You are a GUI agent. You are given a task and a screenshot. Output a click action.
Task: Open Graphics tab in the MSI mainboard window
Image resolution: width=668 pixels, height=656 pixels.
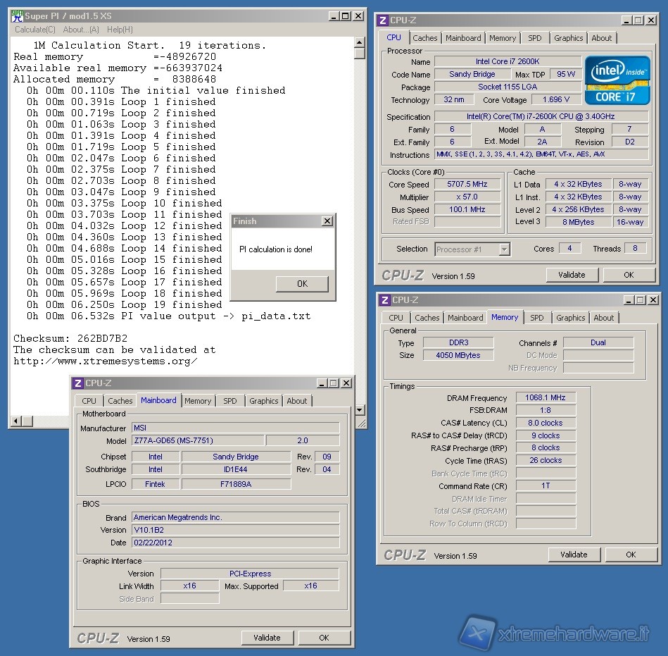263,401
